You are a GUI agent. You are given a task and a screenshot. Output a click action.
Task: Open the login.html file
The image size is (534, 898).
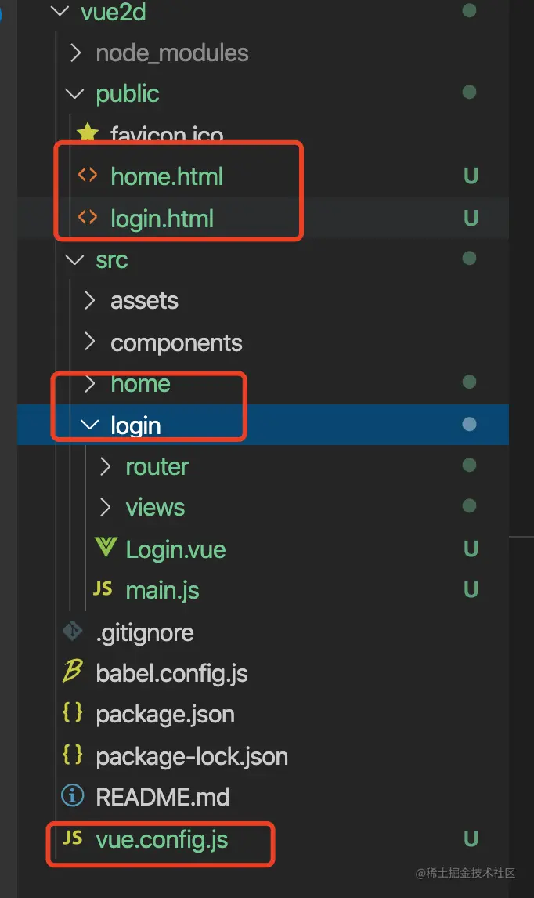(163, 218)
